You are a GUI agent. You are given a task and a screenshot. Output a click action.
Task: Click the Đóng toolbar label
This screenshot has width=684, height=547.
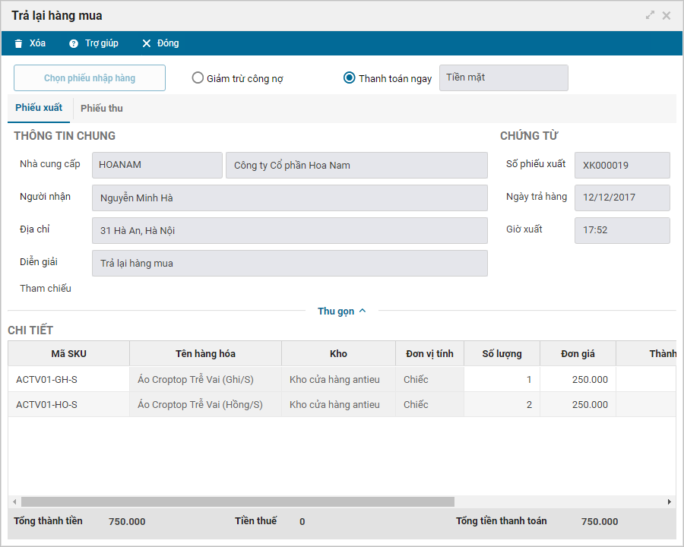pyautogui.click(x=168, y=43)
